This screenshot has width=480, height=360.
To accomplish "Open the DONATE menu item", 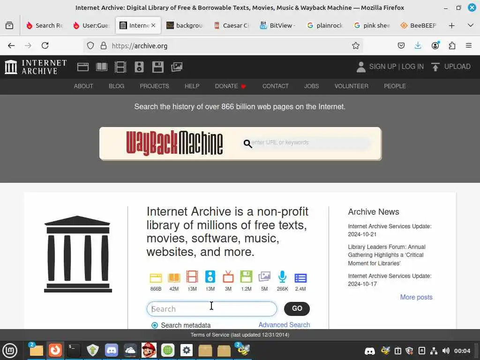I will [x=231, y=86].
